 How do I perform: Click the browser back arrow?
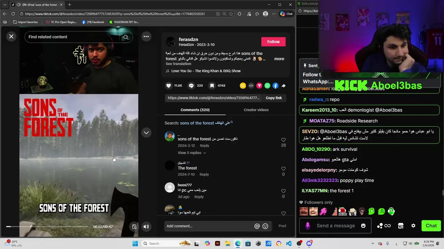click(5, 14)
